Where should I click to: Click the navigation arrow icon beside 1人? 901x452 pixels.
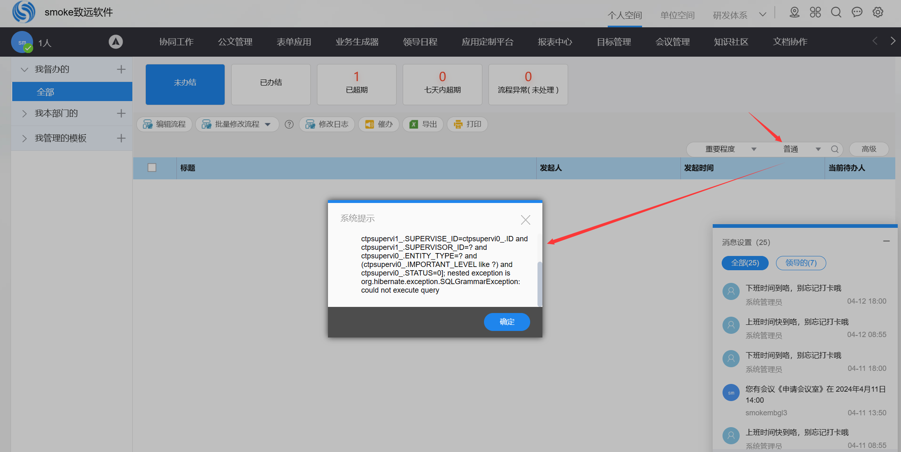point(116,42)
